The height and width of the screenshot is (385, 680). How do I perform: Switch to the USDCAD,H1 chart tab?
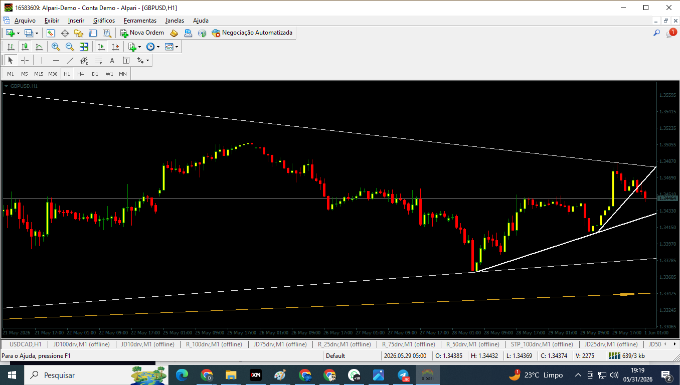pyautogui.click(x=25, y=344)
